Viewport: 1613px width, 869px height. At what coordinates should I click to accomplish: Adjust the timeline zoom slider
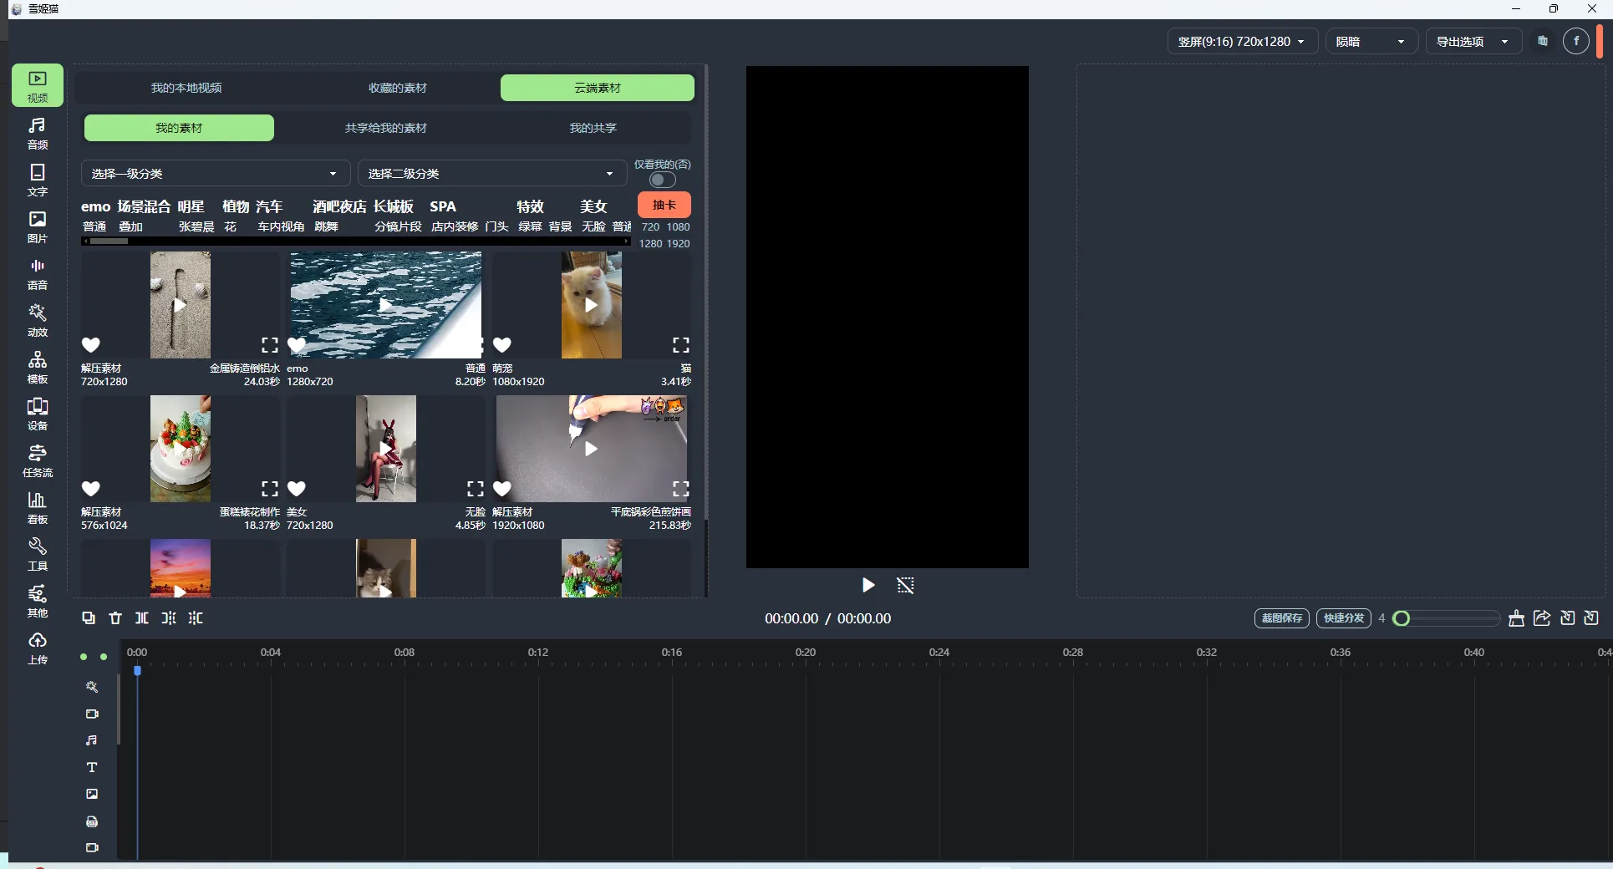1403,618
